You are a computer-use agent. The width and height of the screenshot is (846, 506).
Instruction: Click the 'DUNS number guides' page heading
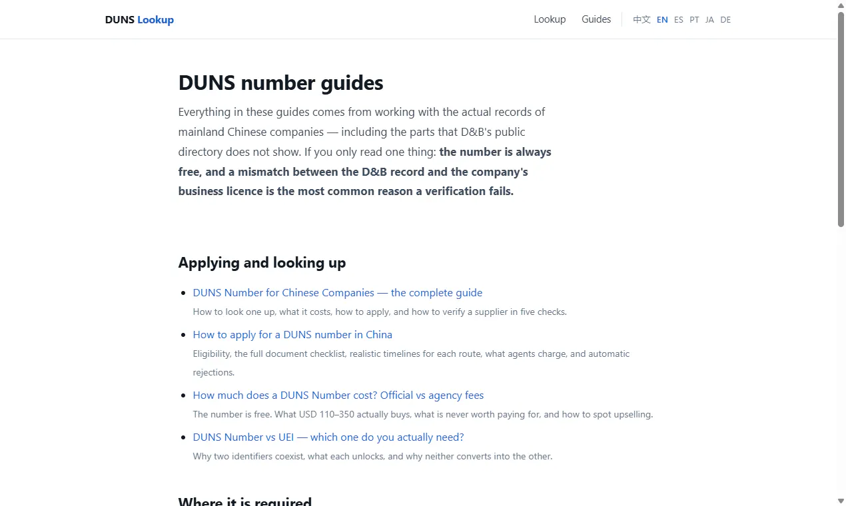tap(281, 83)
